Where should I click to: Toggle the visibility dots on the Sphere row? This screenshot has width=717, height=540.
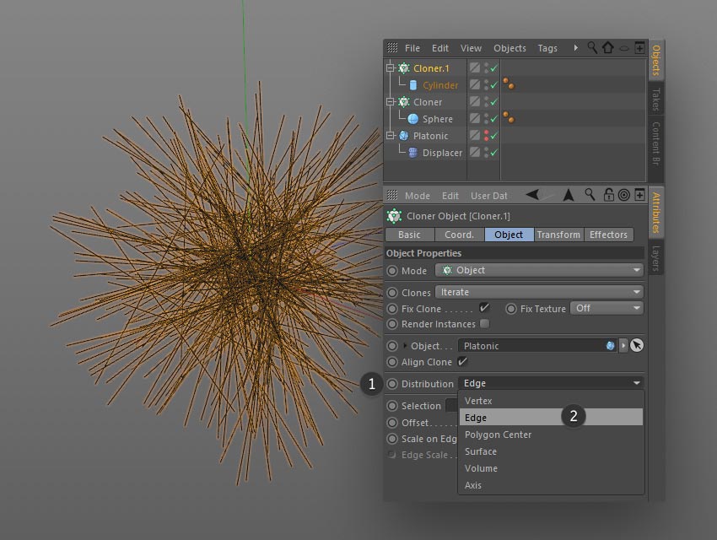[486, 119]
